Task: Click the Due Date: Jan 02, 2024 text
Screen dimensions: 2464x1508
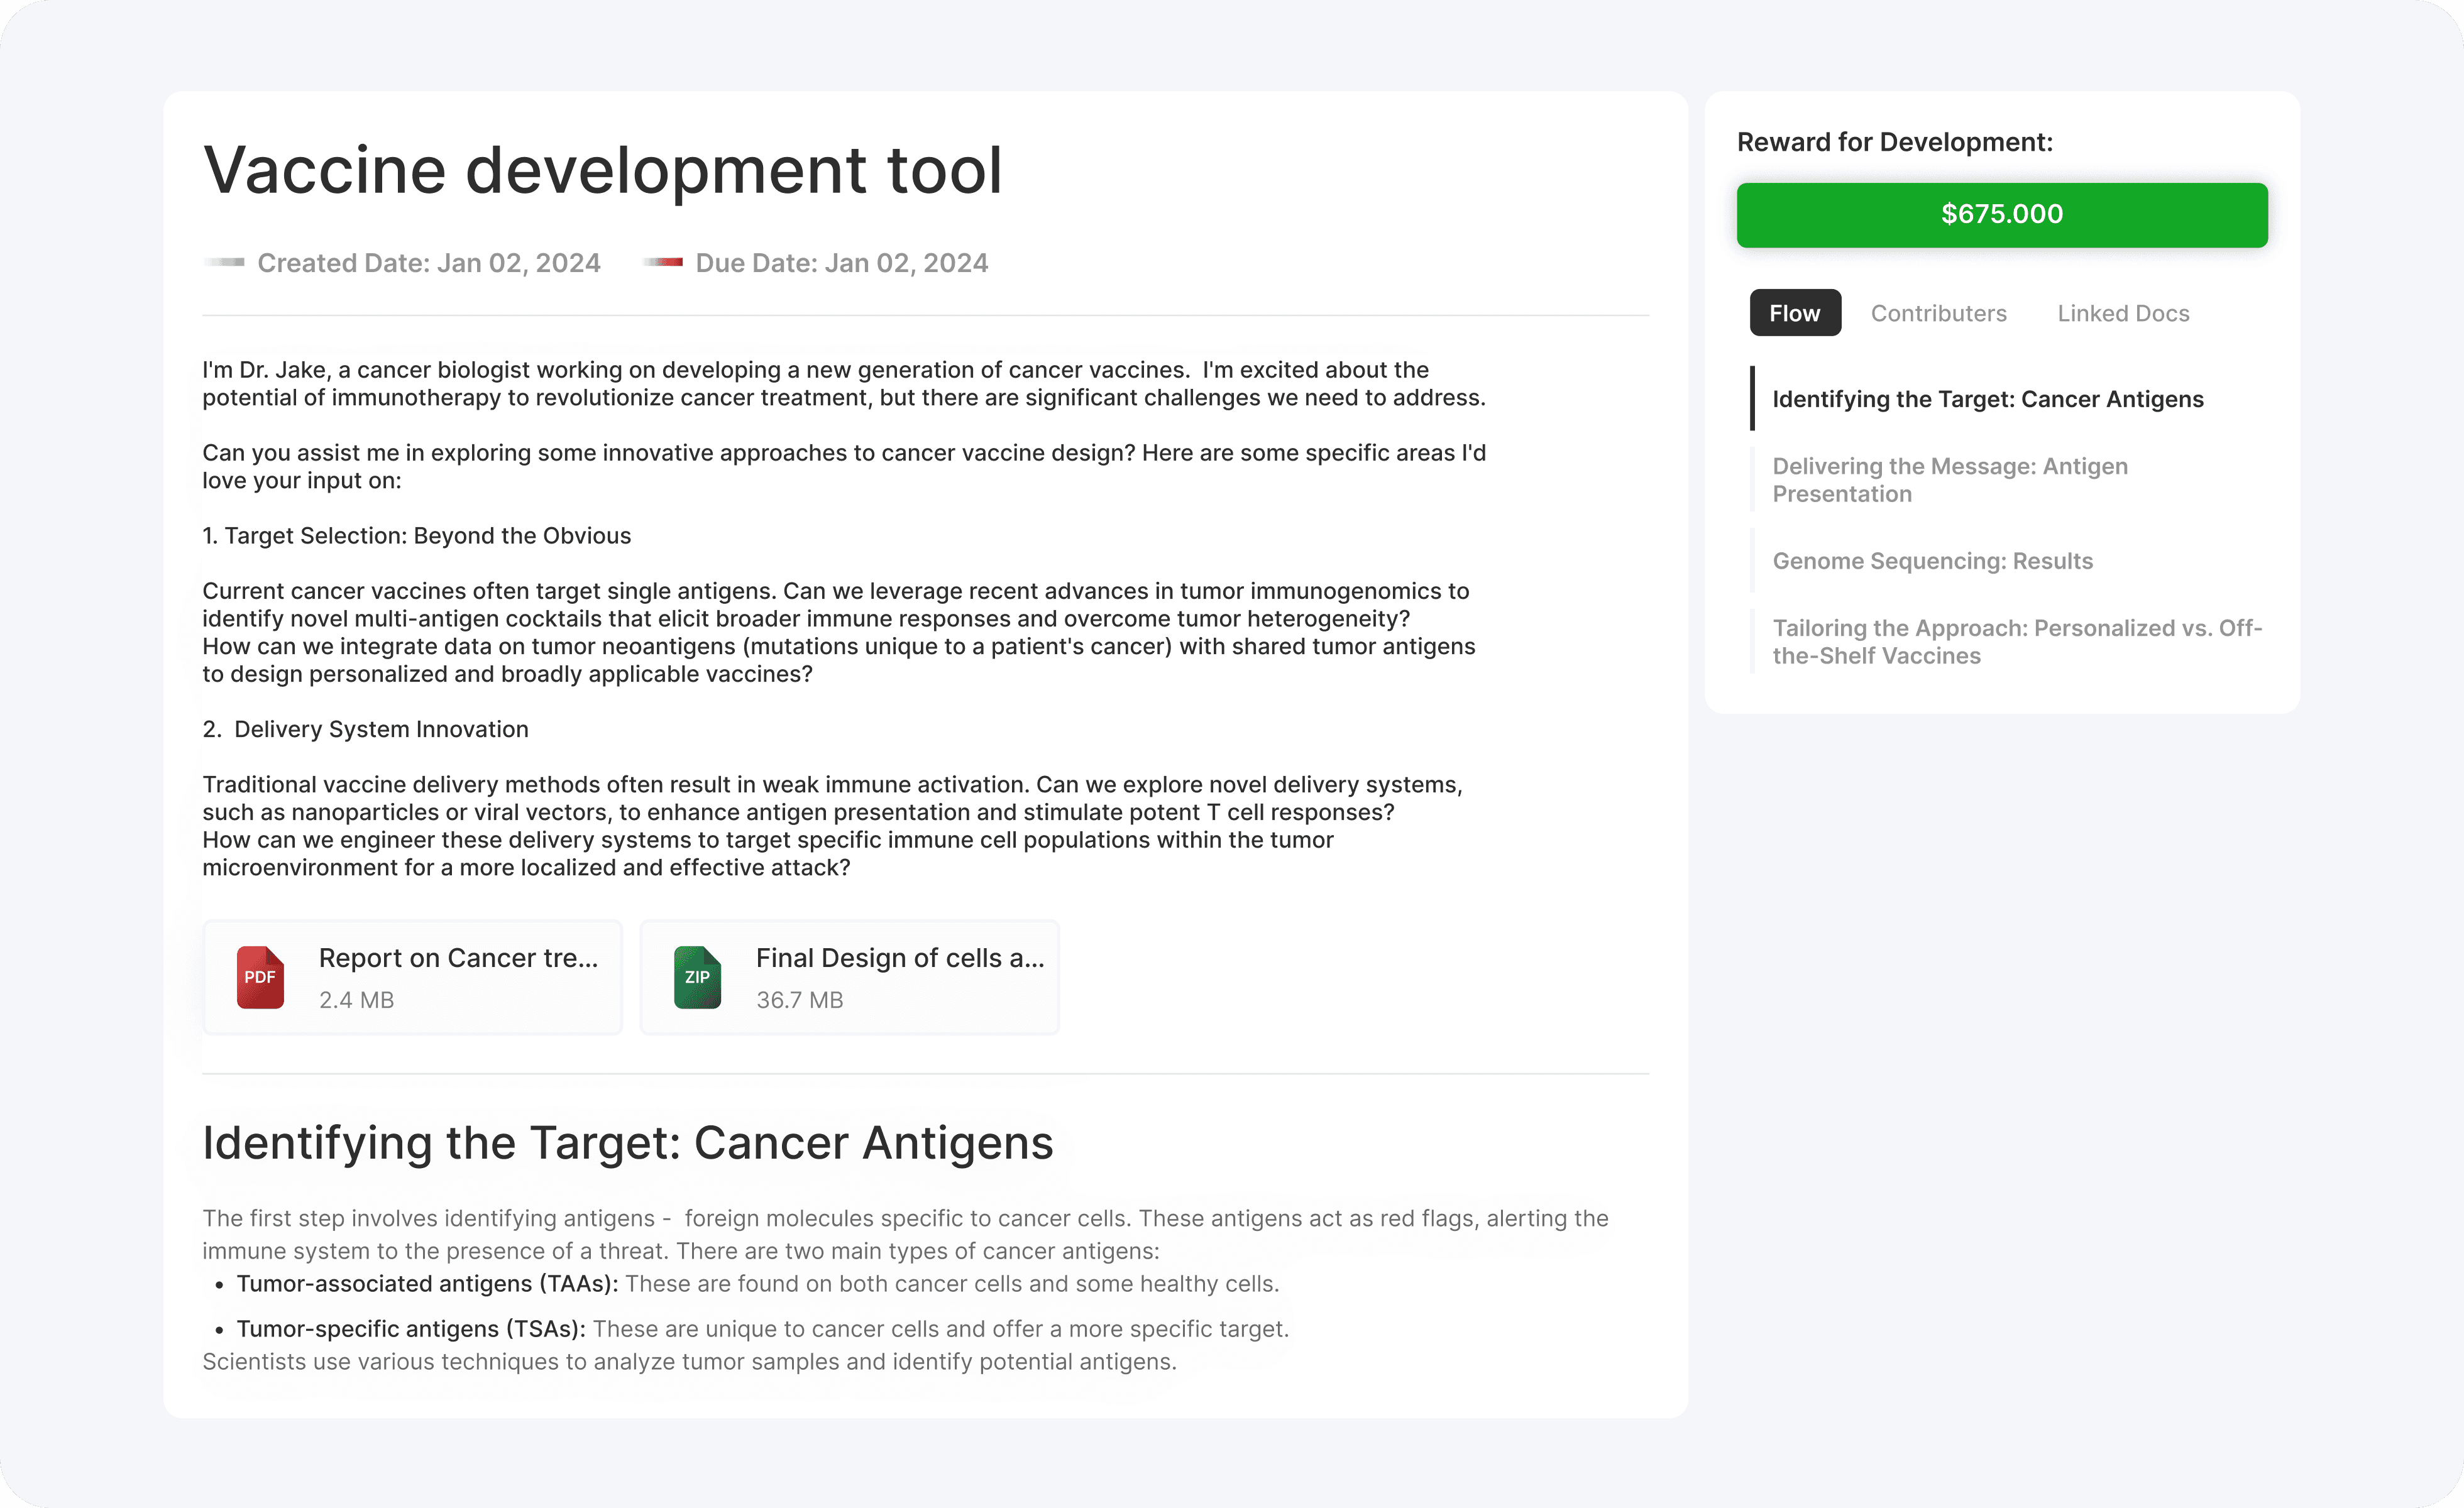Action: 841,263
